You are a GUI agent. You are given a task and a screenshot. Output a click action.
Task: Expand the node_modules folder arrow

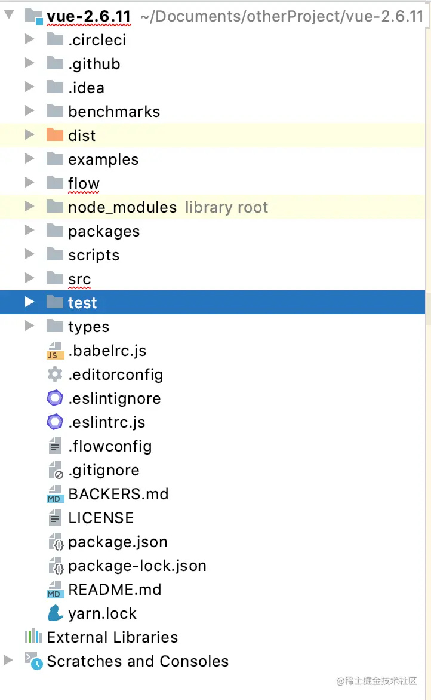tap(29, 207)
